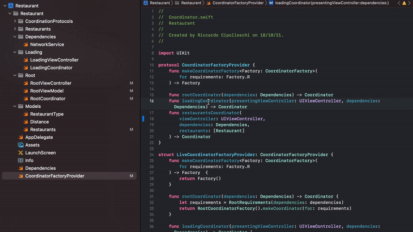
Task: Open loadingCoordinator method breadcrumb in jump bar
Action: [328, 3]
